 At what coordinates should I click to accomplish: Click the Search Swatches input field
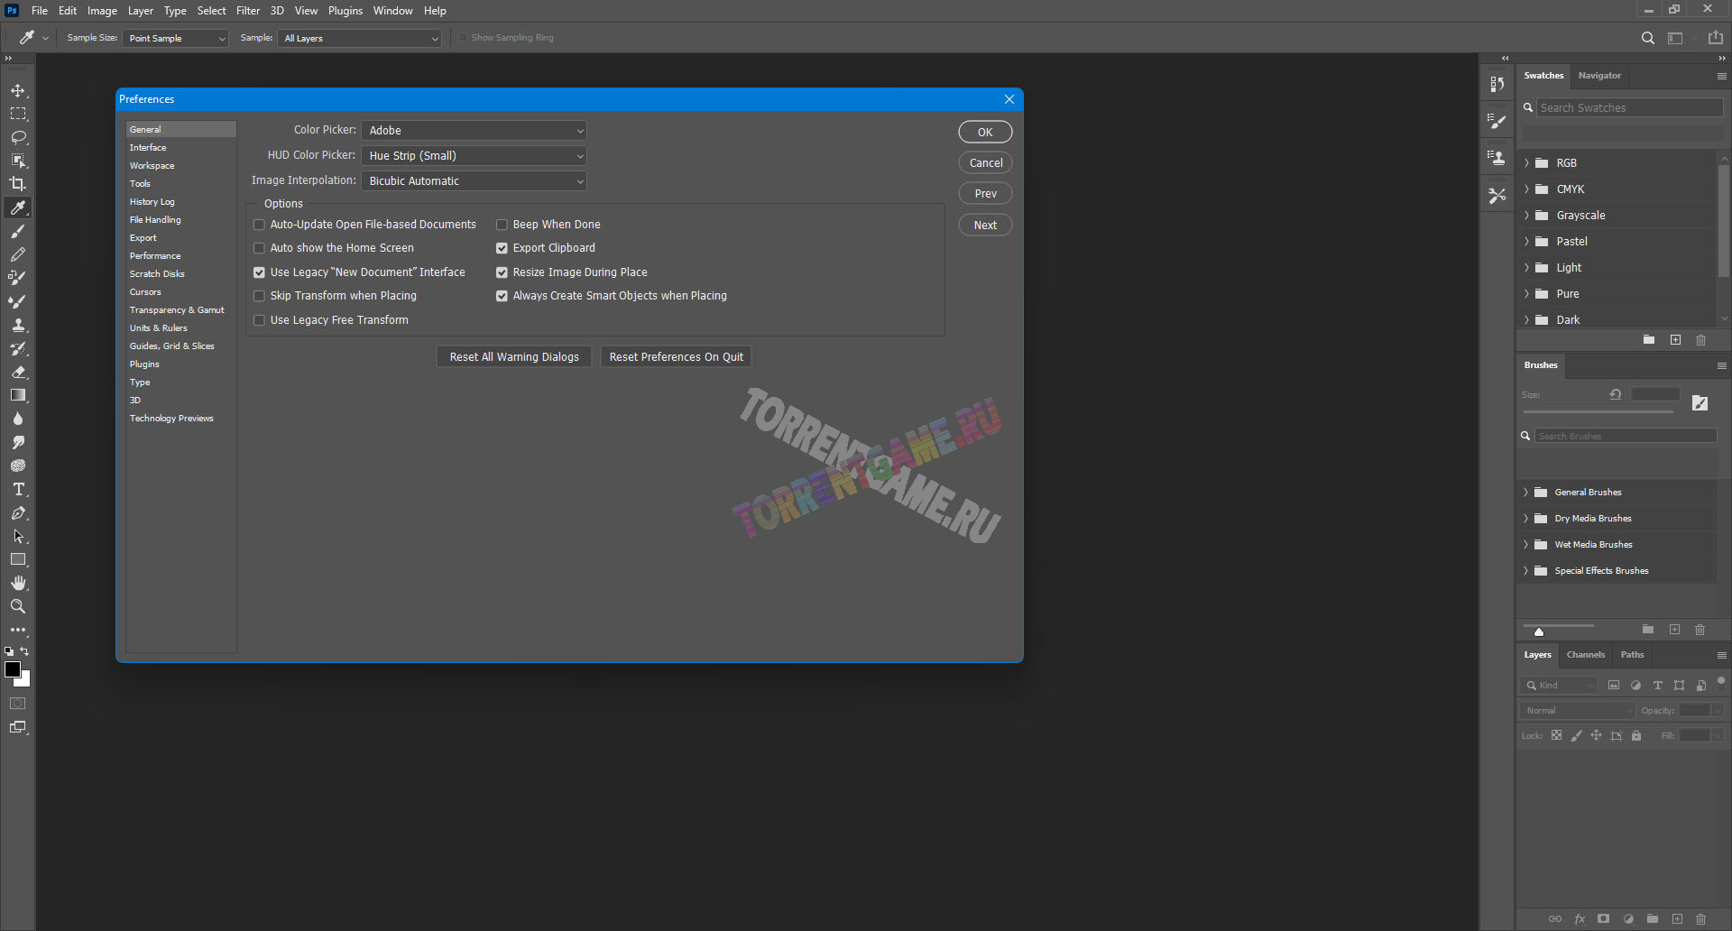1628,108
